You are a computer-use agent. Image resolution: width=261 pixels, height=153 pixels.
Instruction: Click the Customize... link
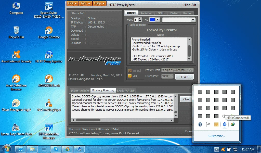tap(217, 136)
